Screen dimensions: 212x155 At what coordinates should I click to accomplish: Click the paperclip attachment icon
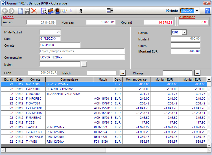[x=71, y=11]
